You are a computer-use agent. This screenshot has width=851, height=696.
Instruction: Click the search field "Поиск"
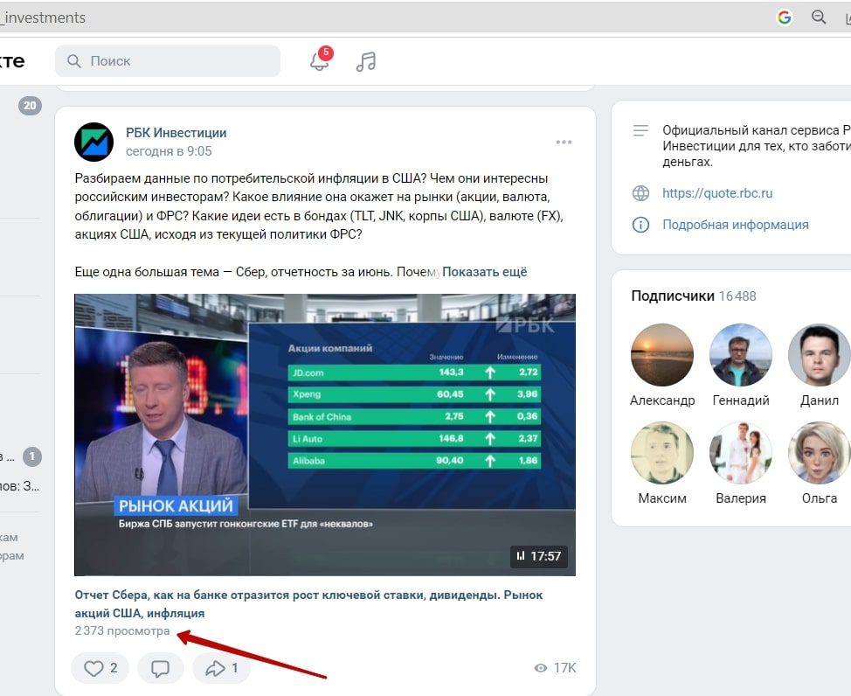(168, 61)
